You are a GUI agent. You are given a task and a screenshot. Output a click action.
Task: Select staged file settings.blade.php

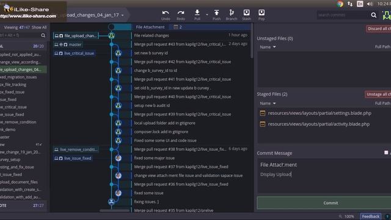[320, 113]
